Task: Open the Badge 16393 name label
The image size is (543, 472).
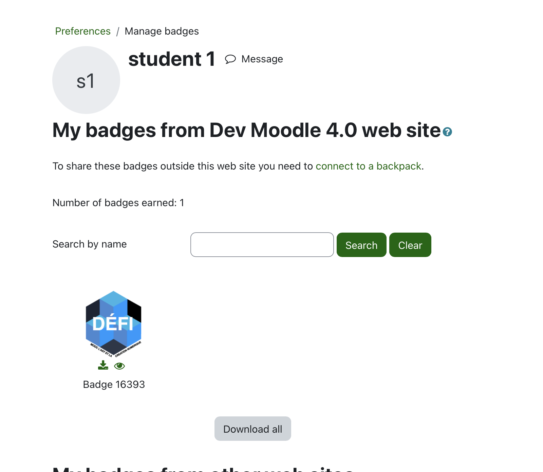Action: click(114, 385)
